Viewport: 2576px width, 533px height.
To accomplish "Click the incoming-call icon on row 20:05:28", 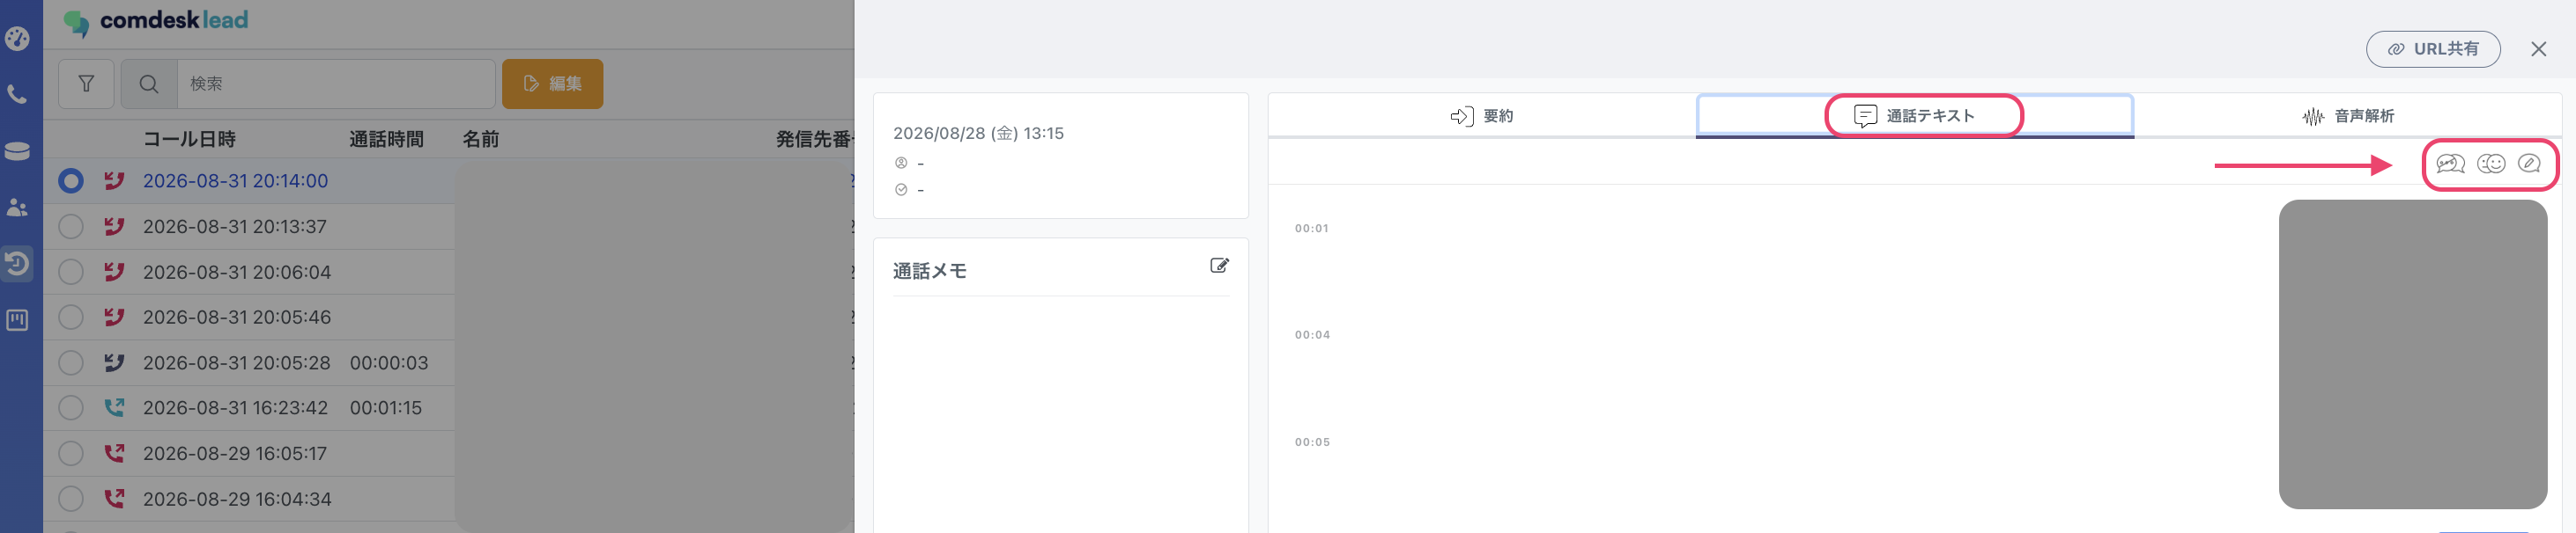I will (x=115, y=362).
